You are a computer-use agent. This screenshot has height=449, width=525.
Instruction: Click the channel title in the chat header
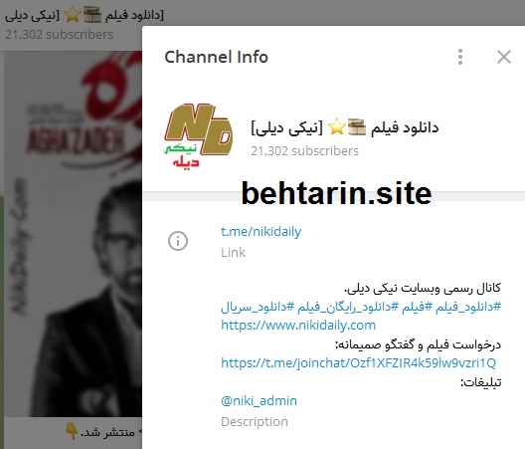(85, 15)
